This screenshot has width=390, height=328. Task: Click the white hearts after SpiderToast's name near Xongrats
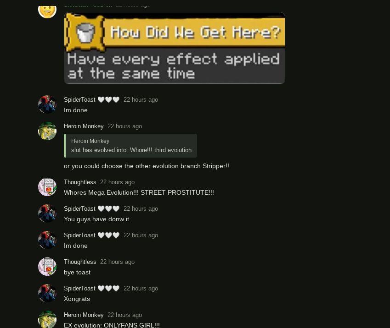(x=108, y=288)
